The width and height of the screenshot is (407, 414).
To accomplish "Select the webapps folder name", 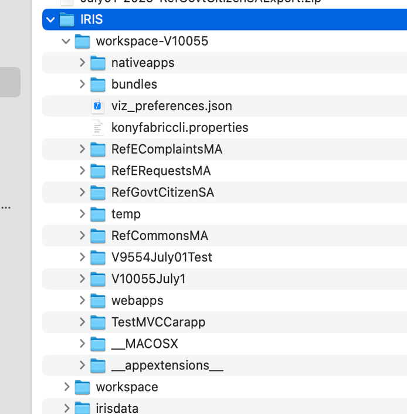I will tap(137, 301).
